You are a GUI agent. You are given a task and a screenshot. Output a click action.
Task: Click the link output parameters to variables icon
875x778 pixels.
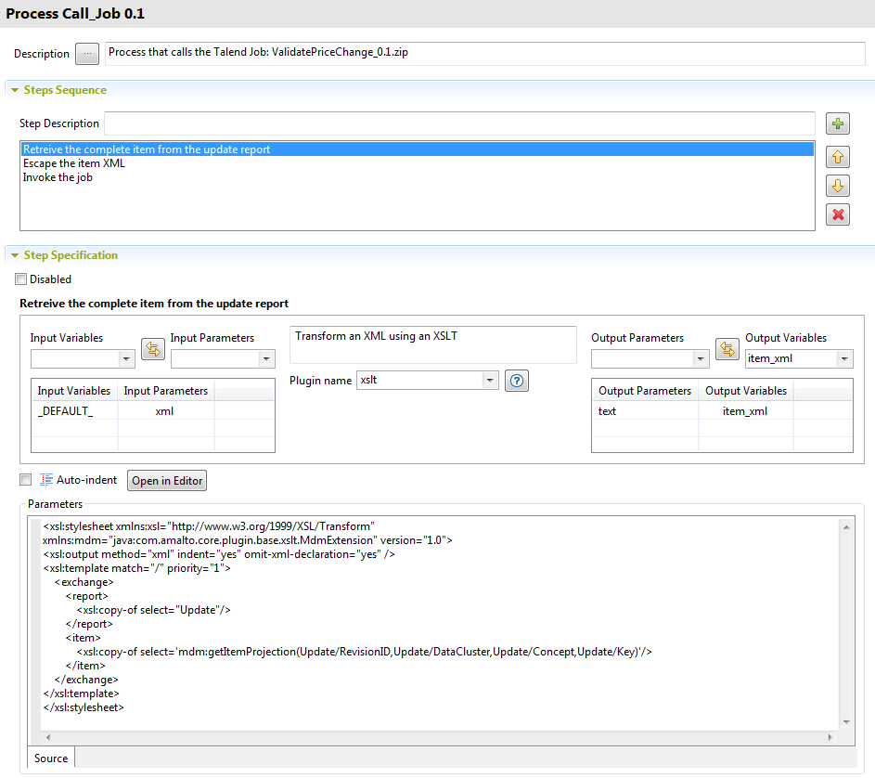(727, 349)
